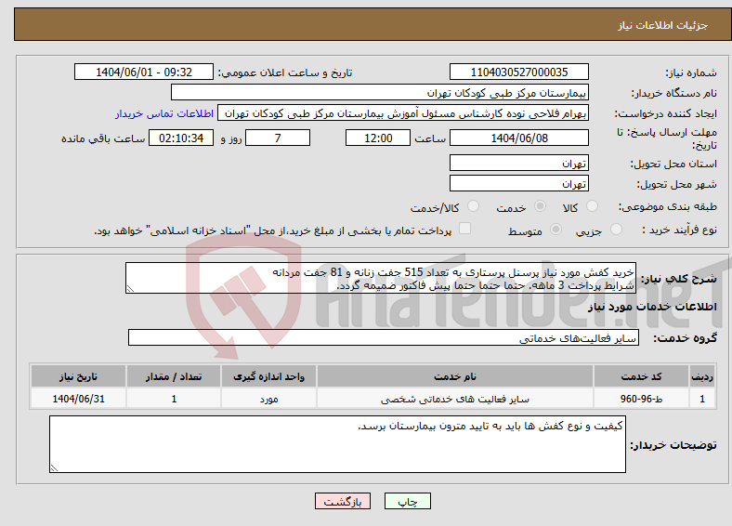The width and height of the screenshot is (732, 526).
Task: Click the شرح کلی نیاز description textarea
Action: tap(381, 278)
